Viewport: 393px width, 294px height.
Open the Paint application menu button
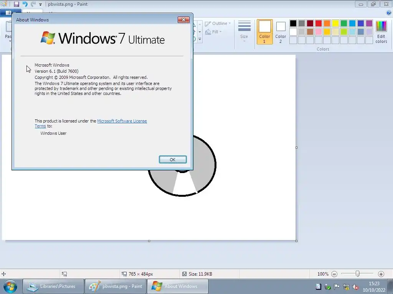pos(10,12)
